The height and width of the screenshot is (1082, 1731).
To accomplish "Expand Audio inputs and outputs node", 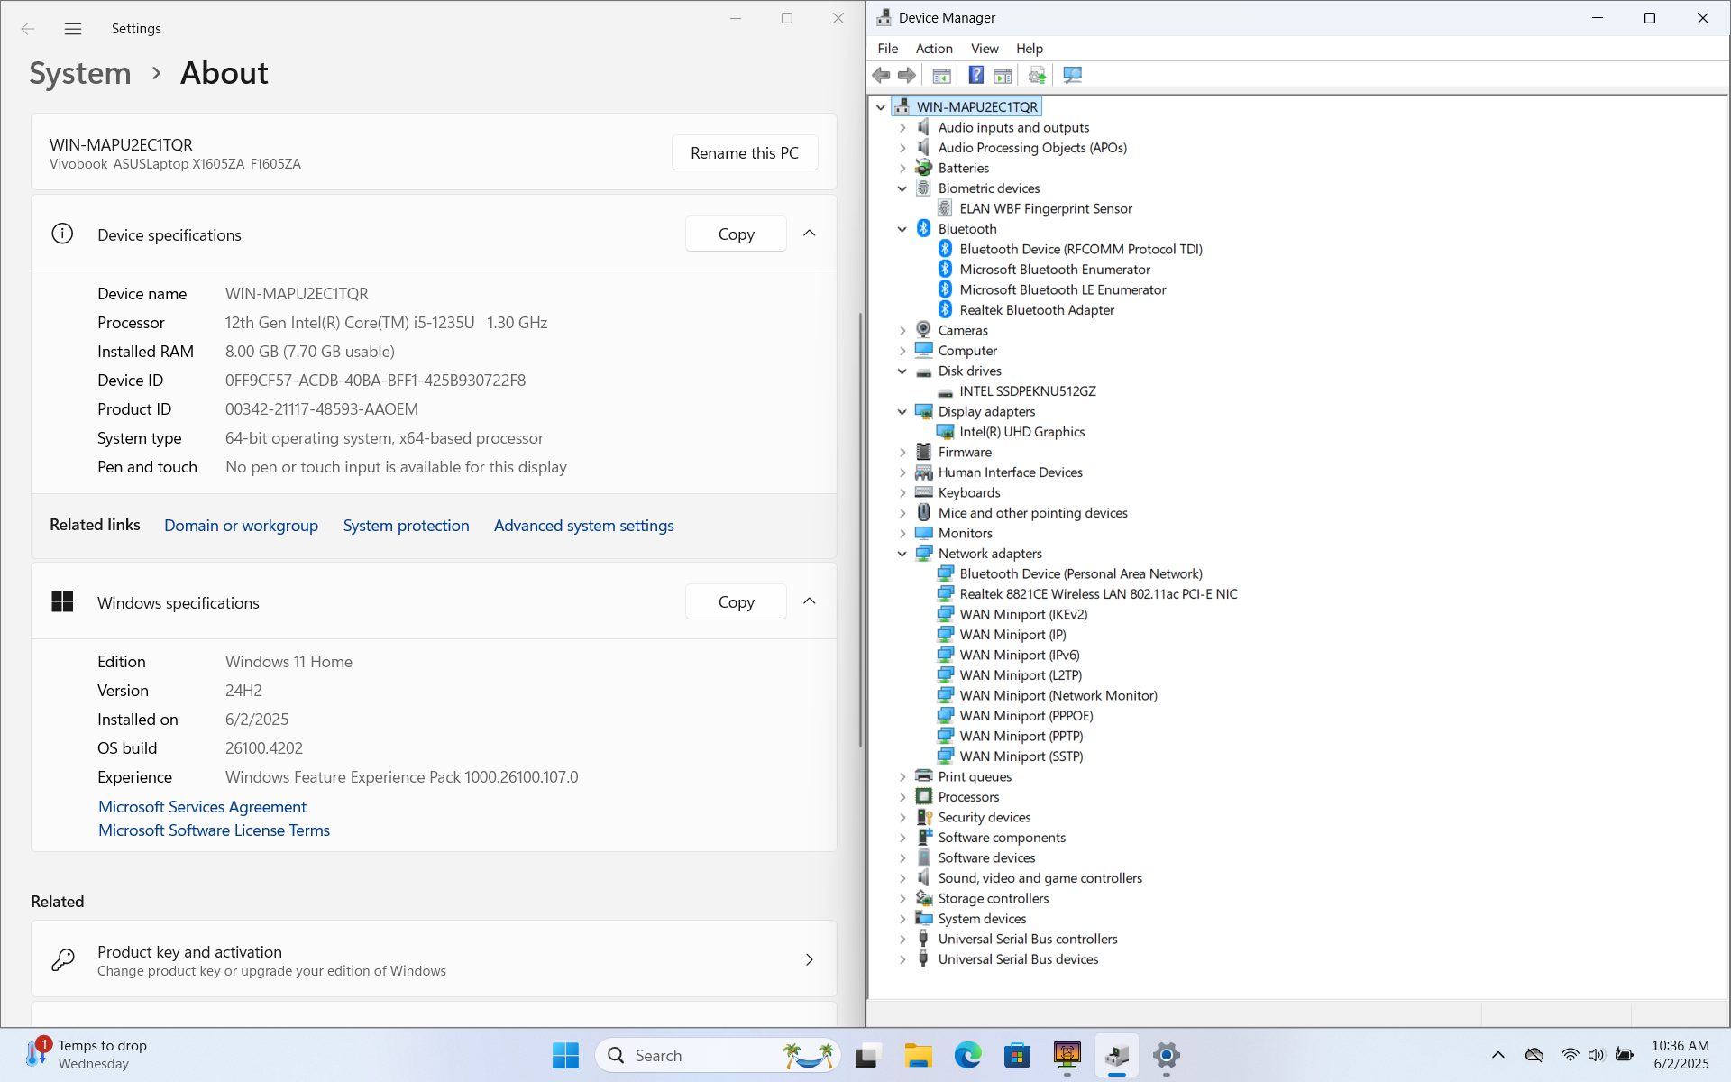I will click(902, 128).
